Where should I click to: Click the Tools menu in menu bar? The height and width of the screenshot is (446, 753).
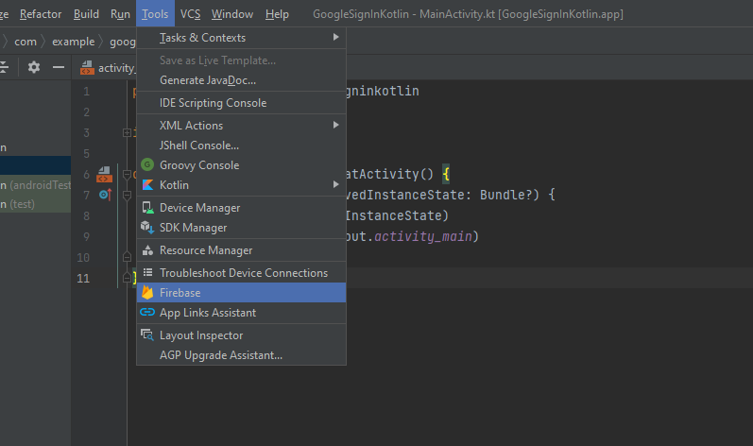(155, 14)
